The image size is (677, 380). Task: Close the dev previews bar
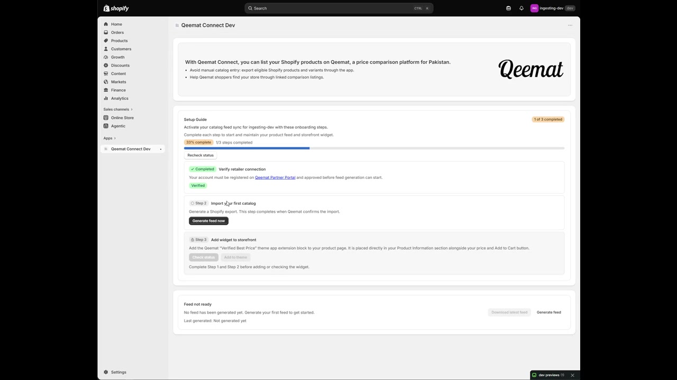coord(572,375)
